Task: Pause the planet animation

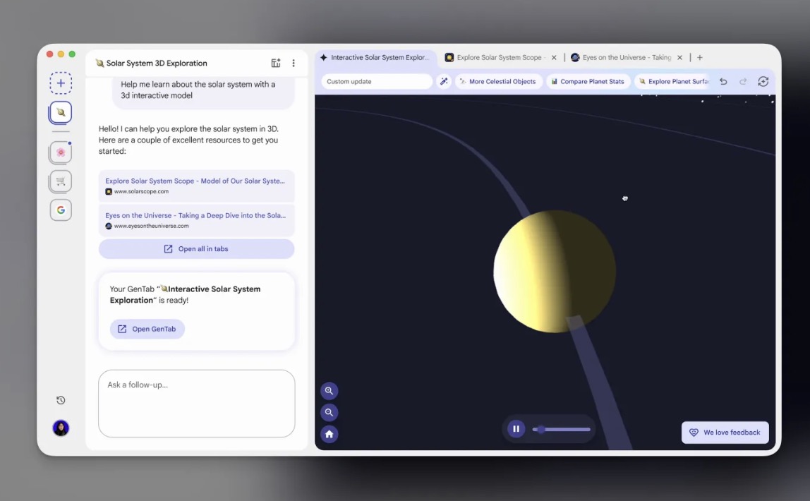Action: click(x=516, y=428)
